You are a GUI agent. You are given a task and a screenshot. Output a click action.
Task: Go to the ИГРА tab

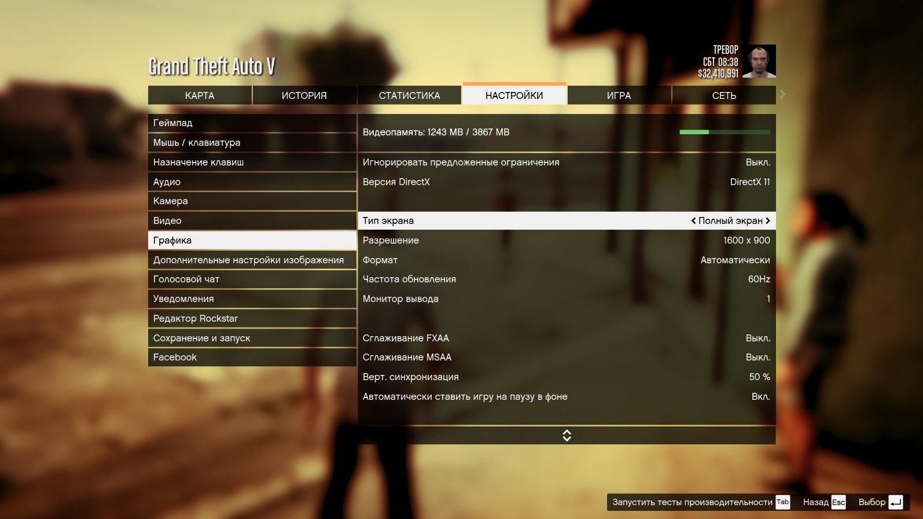pos(619,95)
